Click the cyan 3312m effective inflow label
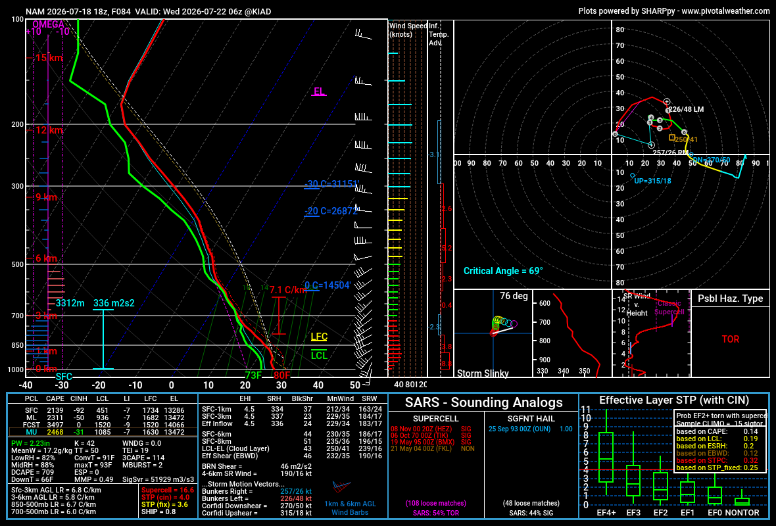 click(x=70, y=303)
